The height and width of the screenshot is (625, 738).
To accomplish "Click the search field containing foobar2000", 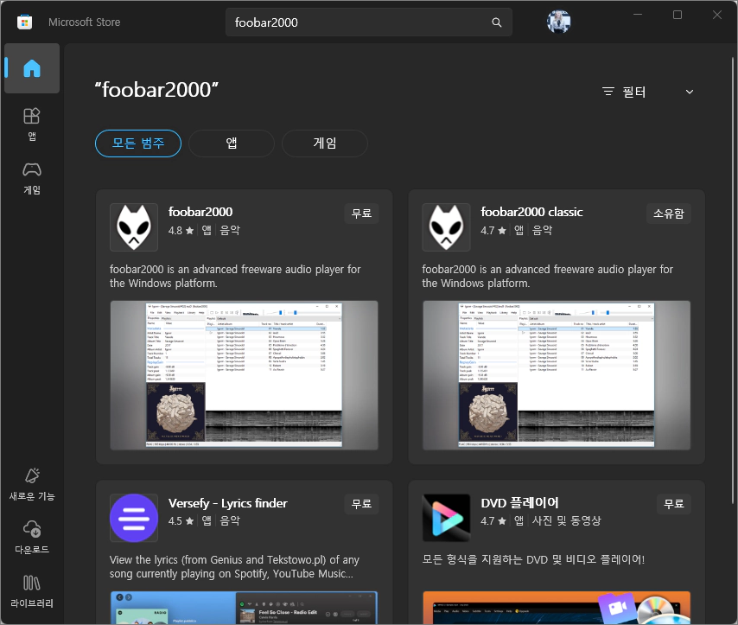I will [363, 21].
